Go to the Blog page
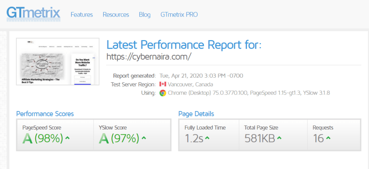Screen dimensions: 369x169 coord(145,15)
